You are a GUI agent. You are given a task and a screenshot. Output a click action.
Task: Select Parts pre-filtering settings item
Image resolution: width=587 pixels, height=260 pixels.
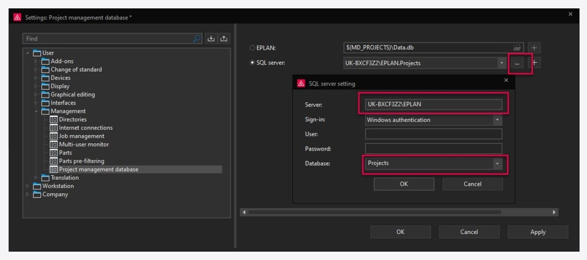(82, 161)
